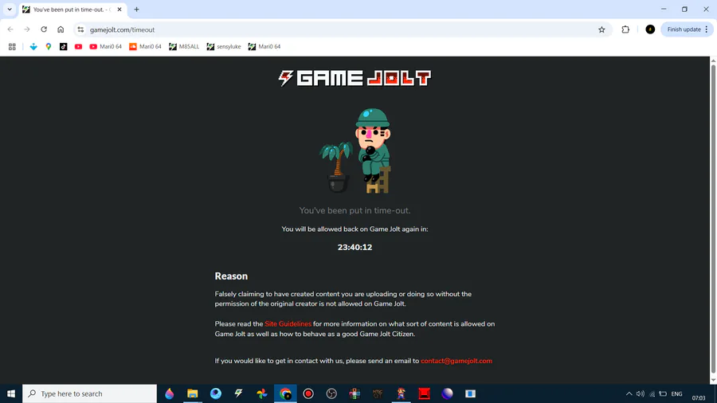Open the SoundCloud 'Mari0 64' bookmark

pos(146,47)
